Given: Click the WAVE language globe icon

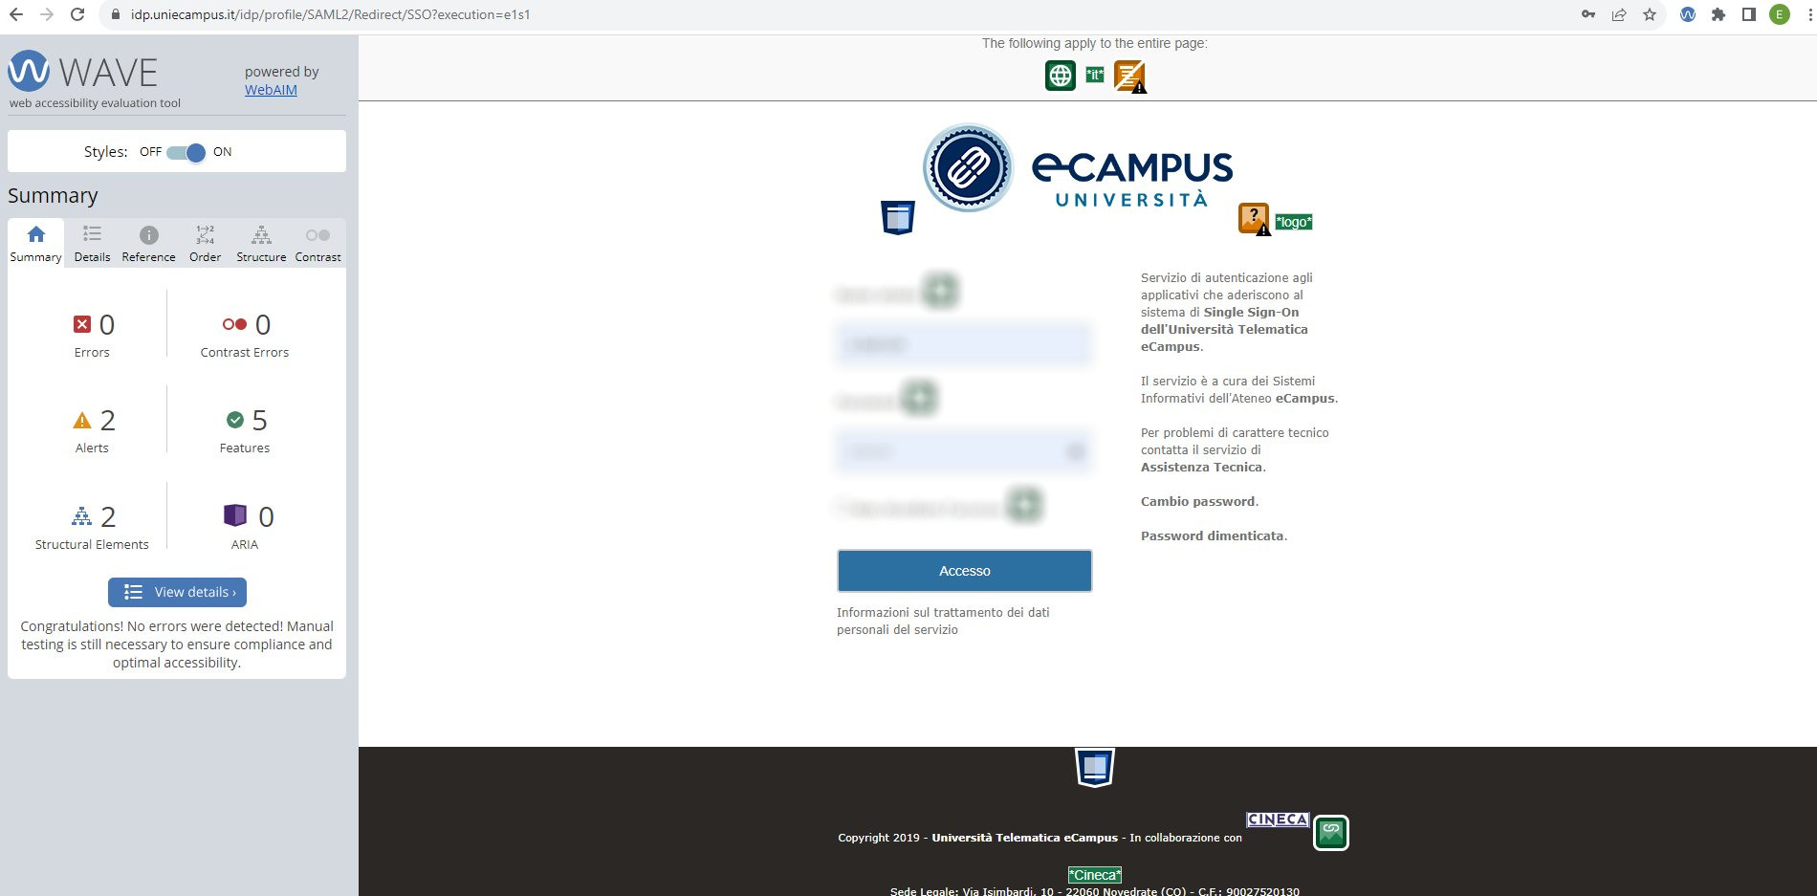Looking at the screenshot, I should (x=1060, y=76).
